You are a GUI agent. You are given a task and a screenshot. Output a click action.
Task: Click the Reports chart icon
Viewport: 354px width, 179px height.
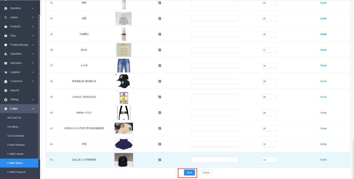(6, 90)
